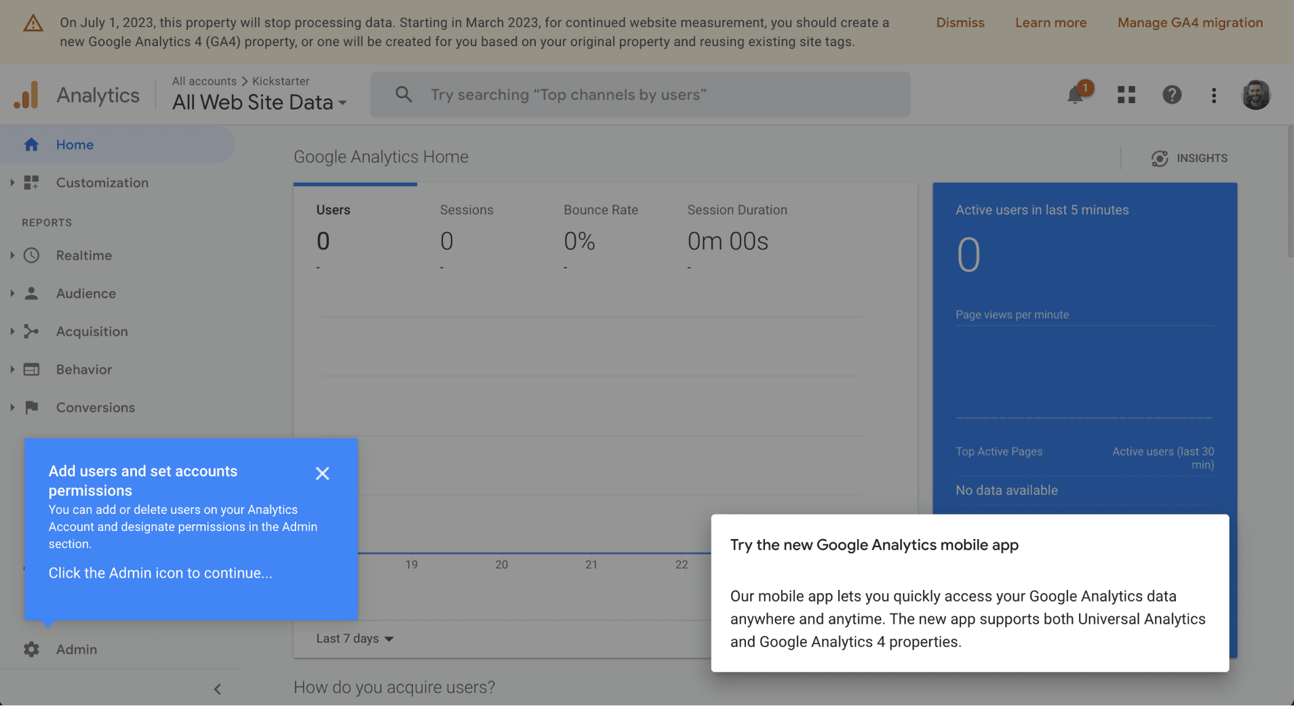Viewport: 1294px width, 706px height.
Task: Click the Acquisition branching icon
Action: tap(31, 332)
